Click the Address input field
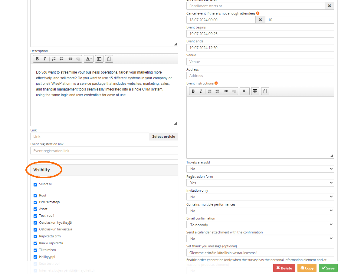Viewport: 364px width, 274px height. pyautogui.click(x=260, y=75)
